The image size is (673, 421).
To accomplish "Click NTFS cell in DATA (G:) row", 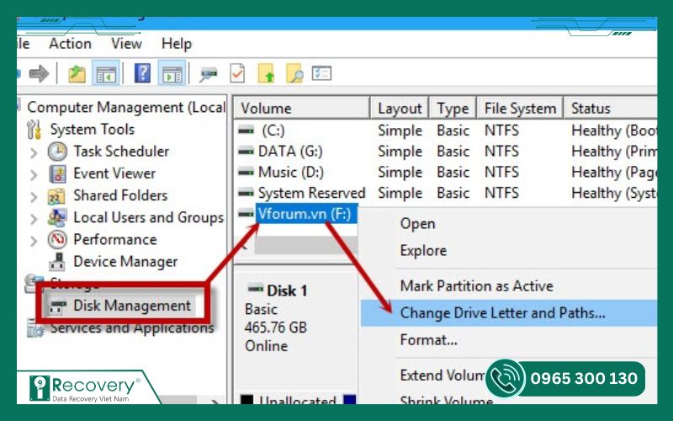I will 501,152.
